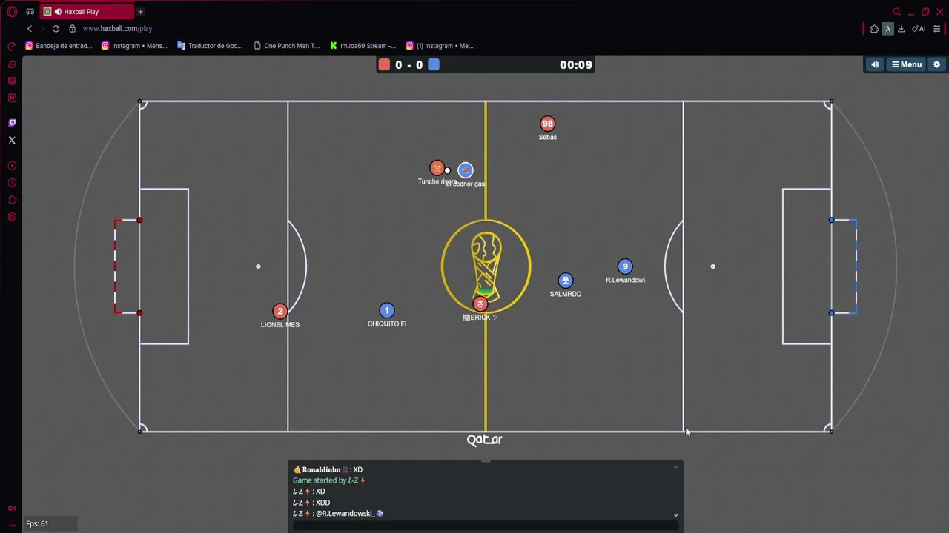Click the SALMRDD blue player
The image size is (949, 533).
[566, 281]
